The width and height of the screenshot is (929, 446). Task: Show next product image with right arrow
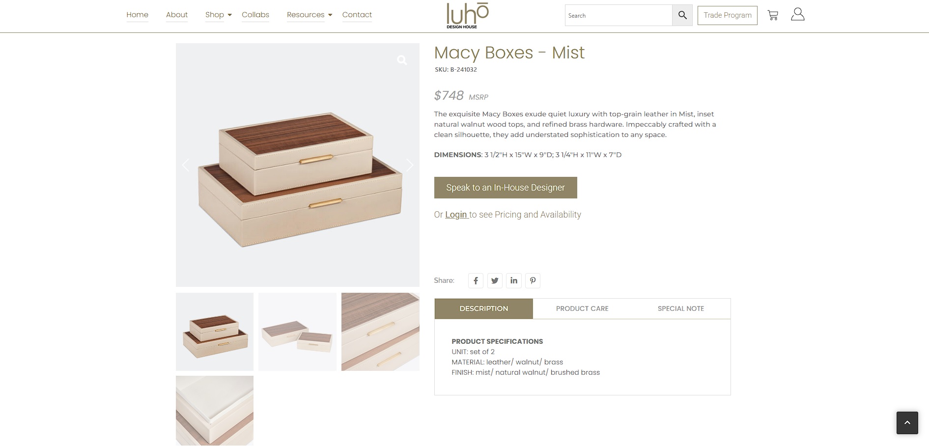[x=410, y=165]
